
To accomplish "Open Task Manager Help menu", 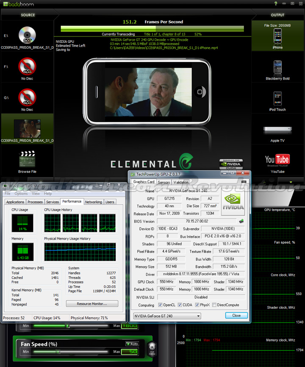I will pyautogui.click(x=48, y=193).
